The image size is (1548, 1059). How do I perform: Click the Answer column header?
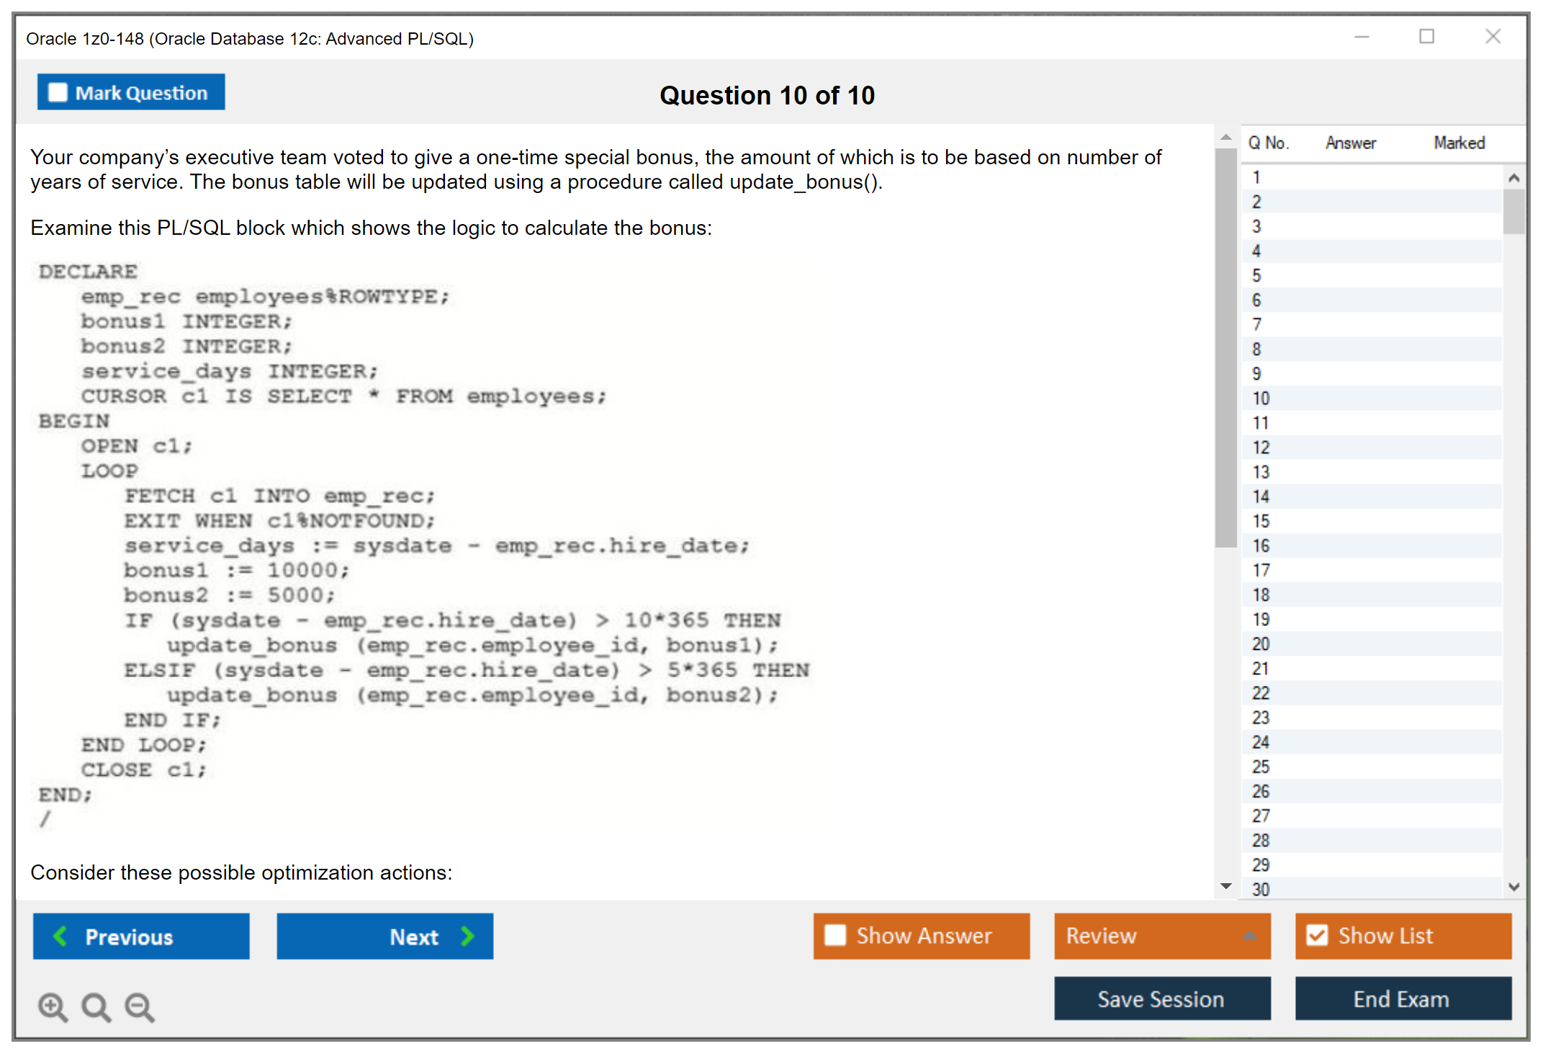click(1351, 143)
